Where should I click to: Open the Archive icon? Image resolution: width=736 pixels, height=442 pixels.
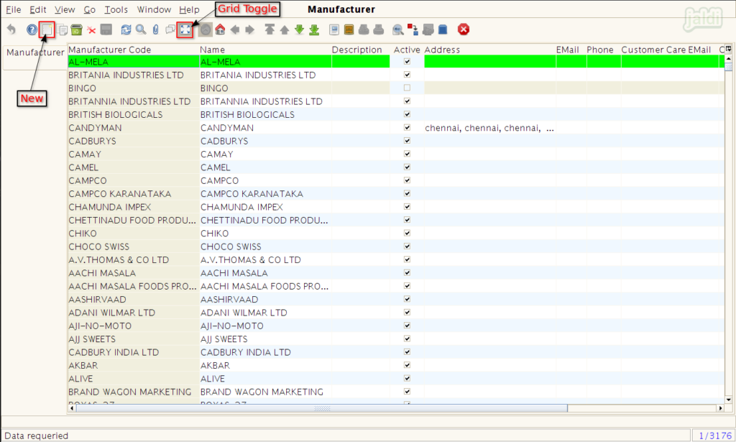(x=349, y=29)
